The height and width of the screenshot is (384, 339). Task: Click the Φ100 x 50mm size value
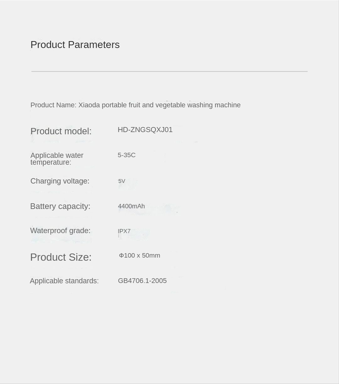[139, 255]
